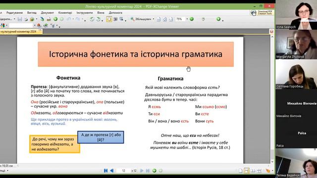The width and height of the screenshot is (317, 178).
Task: Click the Print icon in the toolbar
Action: pos(26,19)
